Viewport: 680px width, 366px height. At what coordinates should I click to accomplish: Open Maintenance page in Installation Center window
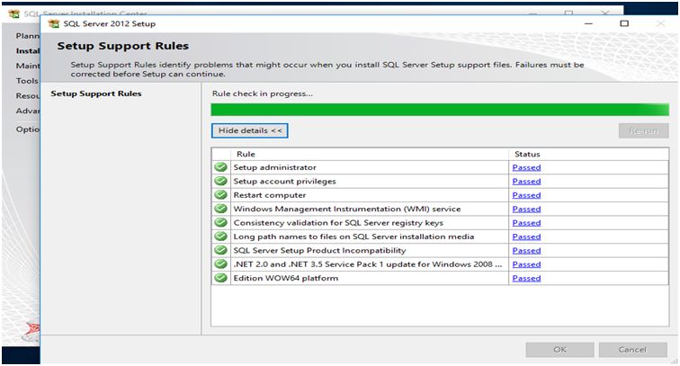point(28,66)
